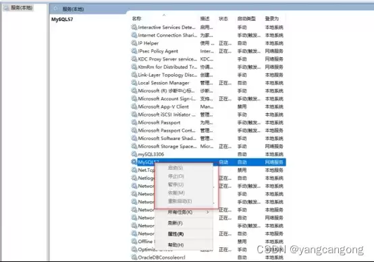Click the KtmRm for Distributed Transaction icon
Image resolution: width=374 pixels, height=262 pixels.
[134, 67]
